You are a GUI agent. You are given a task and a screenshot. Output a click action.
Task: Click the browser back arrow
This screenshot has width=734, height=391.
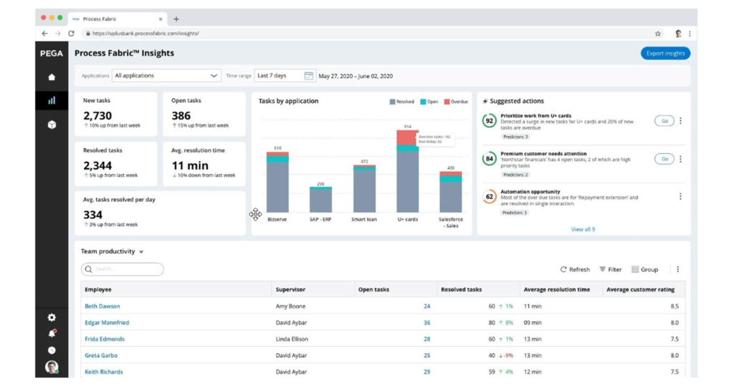tap(44, 34)
